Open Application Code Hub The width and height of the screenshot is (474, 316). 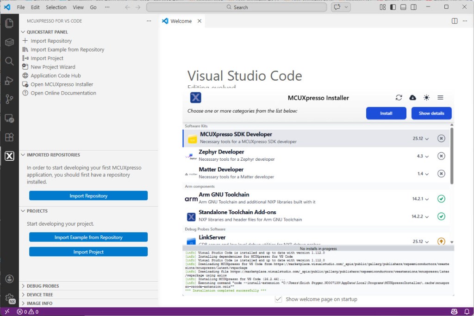coord(53,76)
